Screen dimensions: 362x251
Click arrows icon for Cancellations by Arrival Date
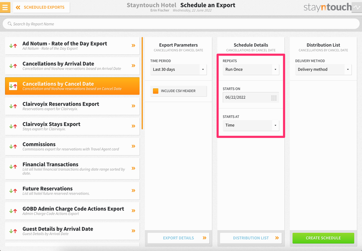click(13, 66)
